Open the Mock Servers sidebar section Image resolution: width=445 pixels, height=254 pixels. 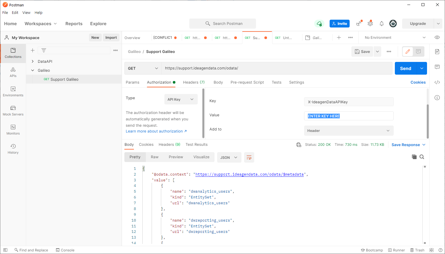click(x=13, y=111)
